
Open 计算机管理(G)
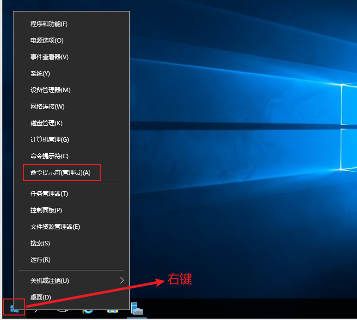(x=71, y=140)
